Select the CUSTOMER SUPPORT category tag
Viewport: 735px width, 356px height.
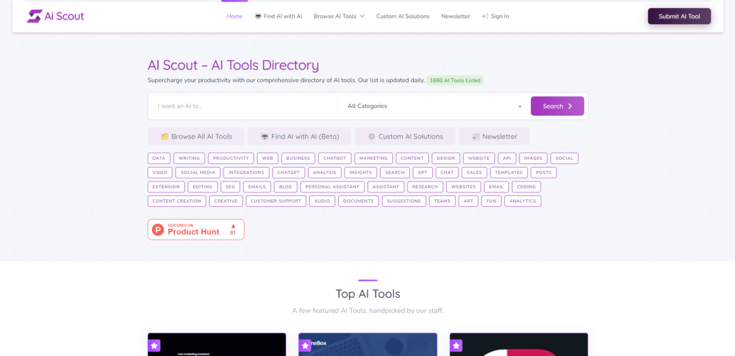tap(276, 201)
